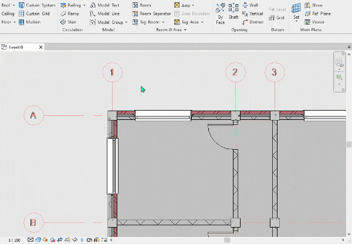
Task: Click the Room tool icon
Action: [x=135, y=5]
